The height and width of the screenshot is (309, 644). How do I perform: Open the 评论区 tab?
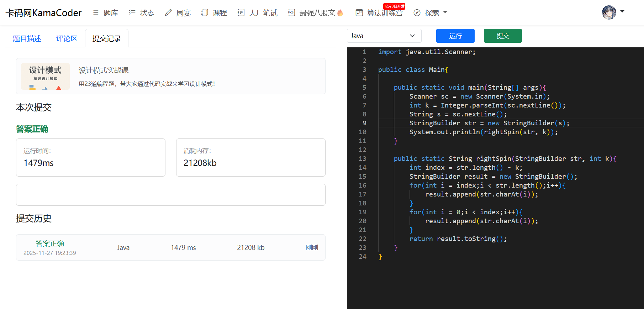coord(67,38)
